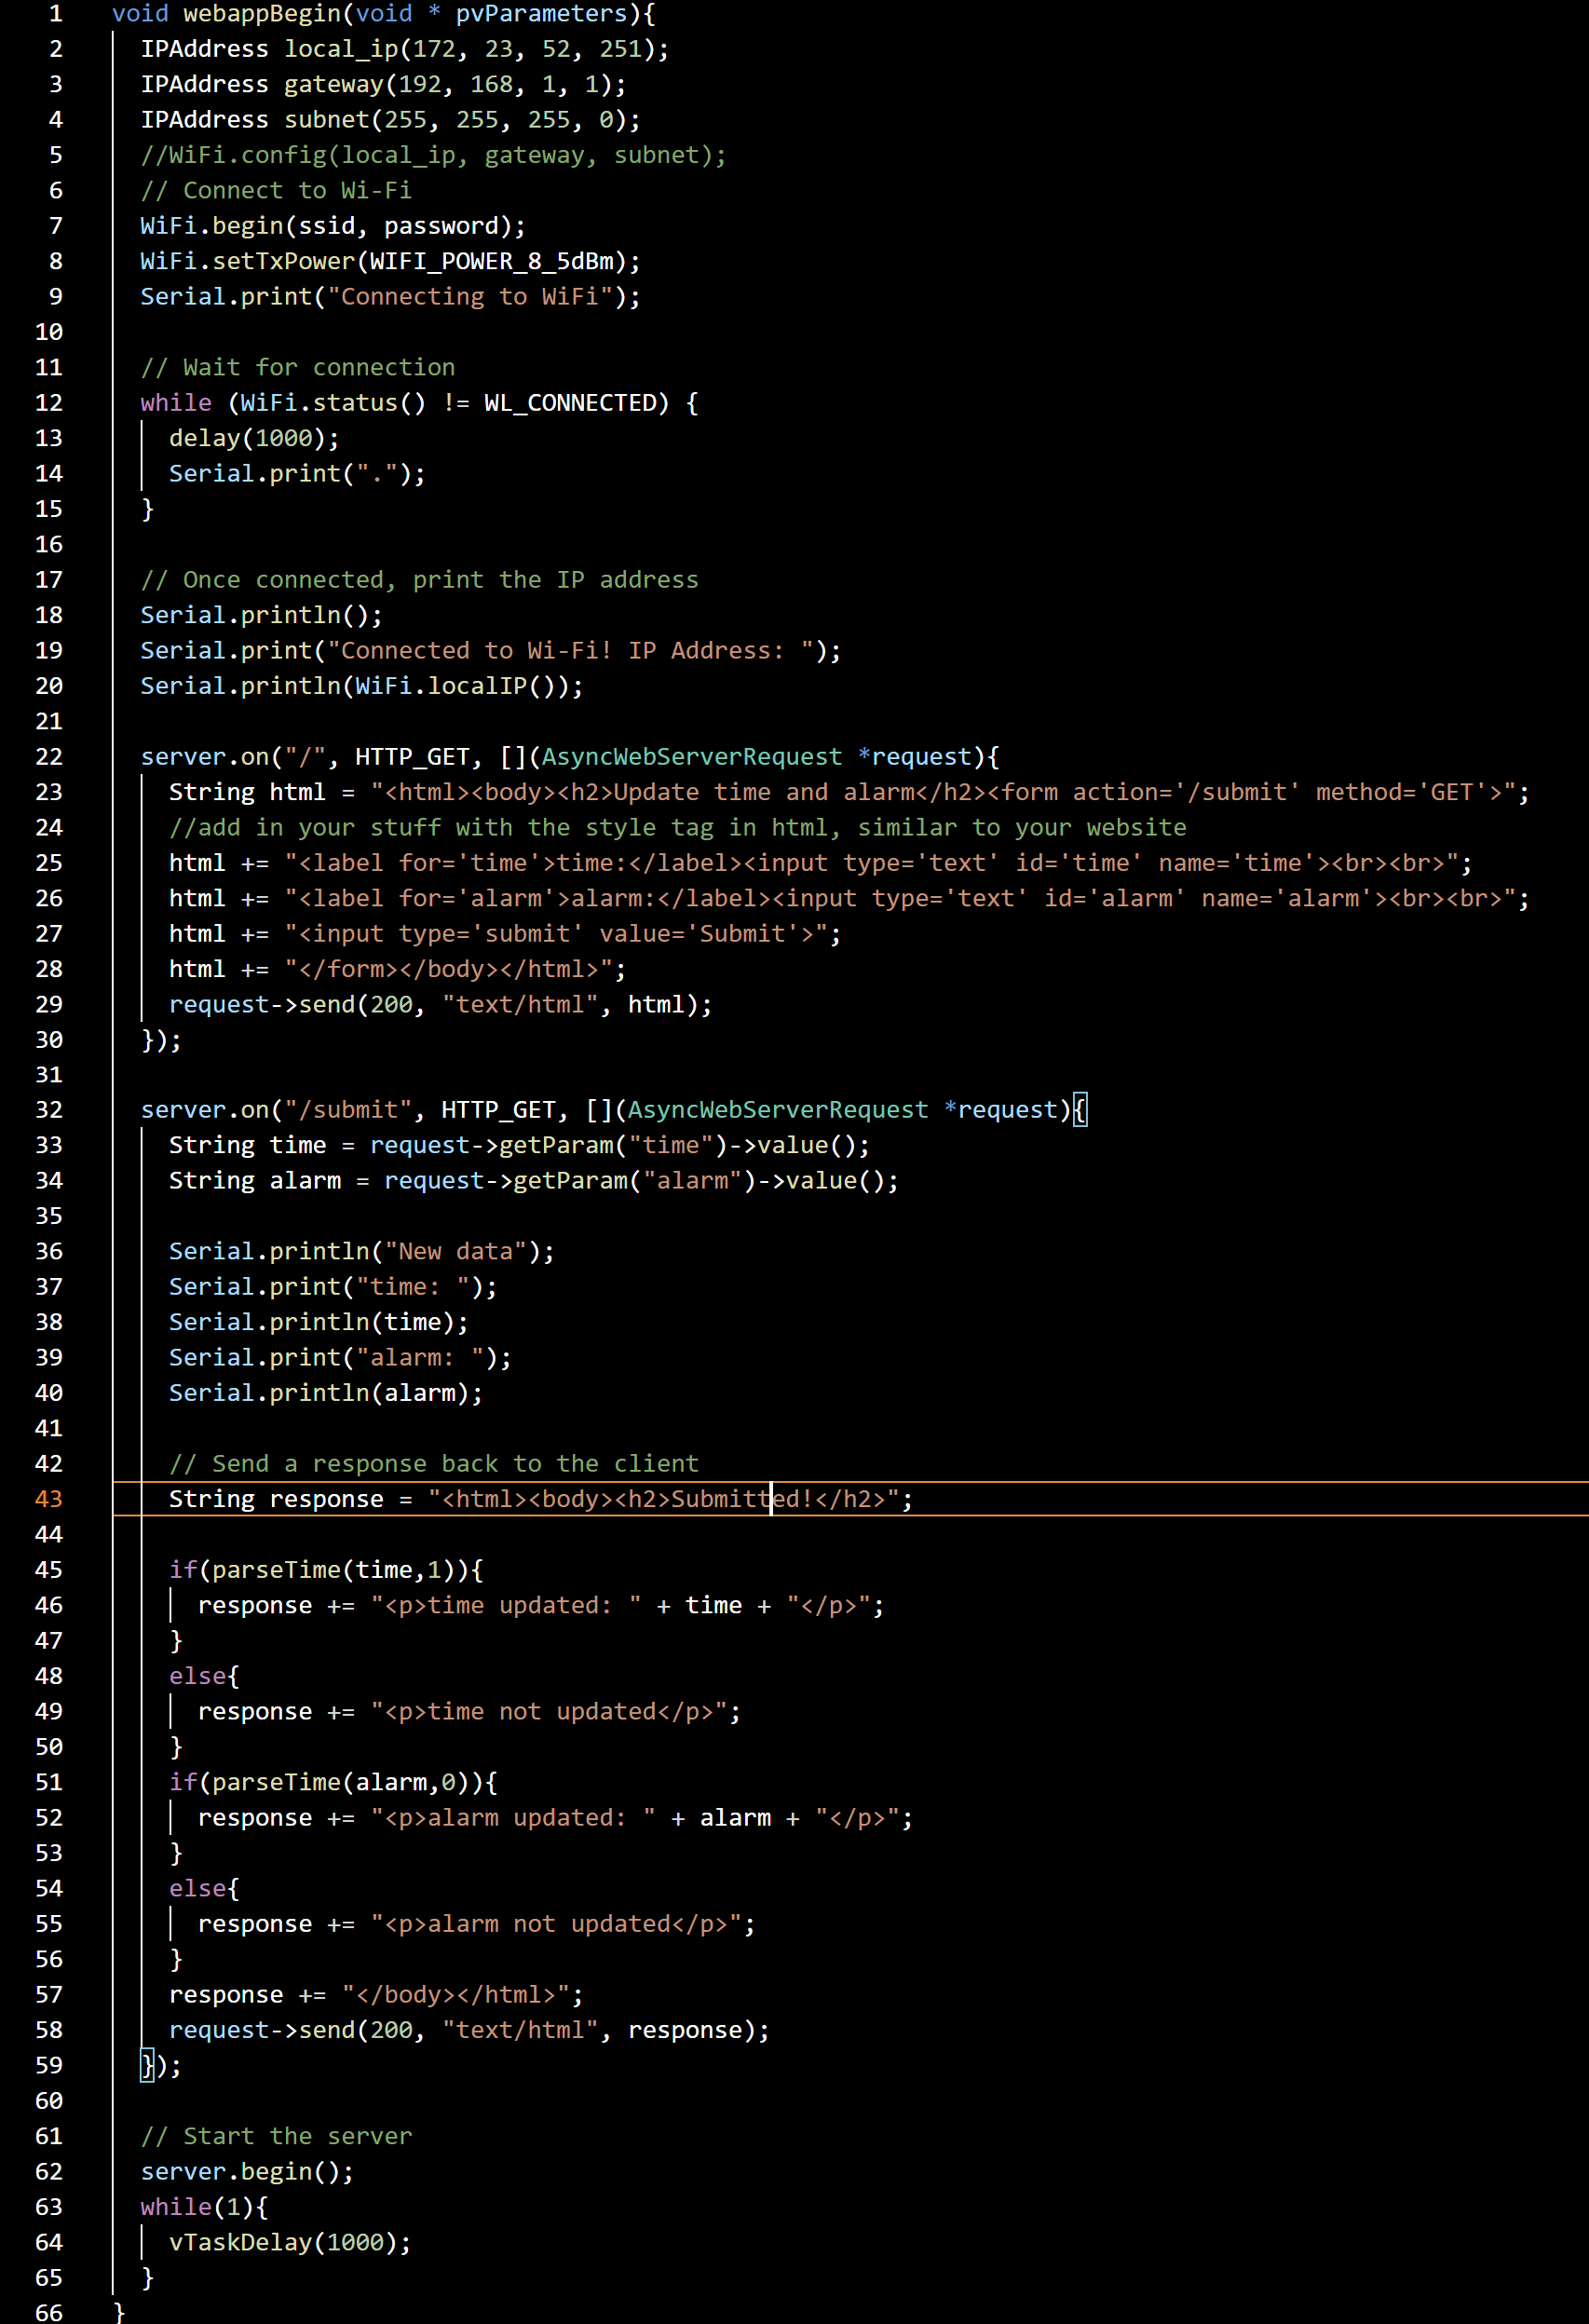1589x2324 pixels.
Task: Click 'vTaskDelay(1000)' on line 64
Action: [283, 2243]
